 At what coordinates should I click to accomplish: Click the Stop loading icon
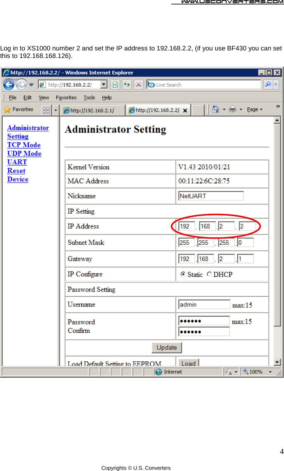(x=138, y=84)
